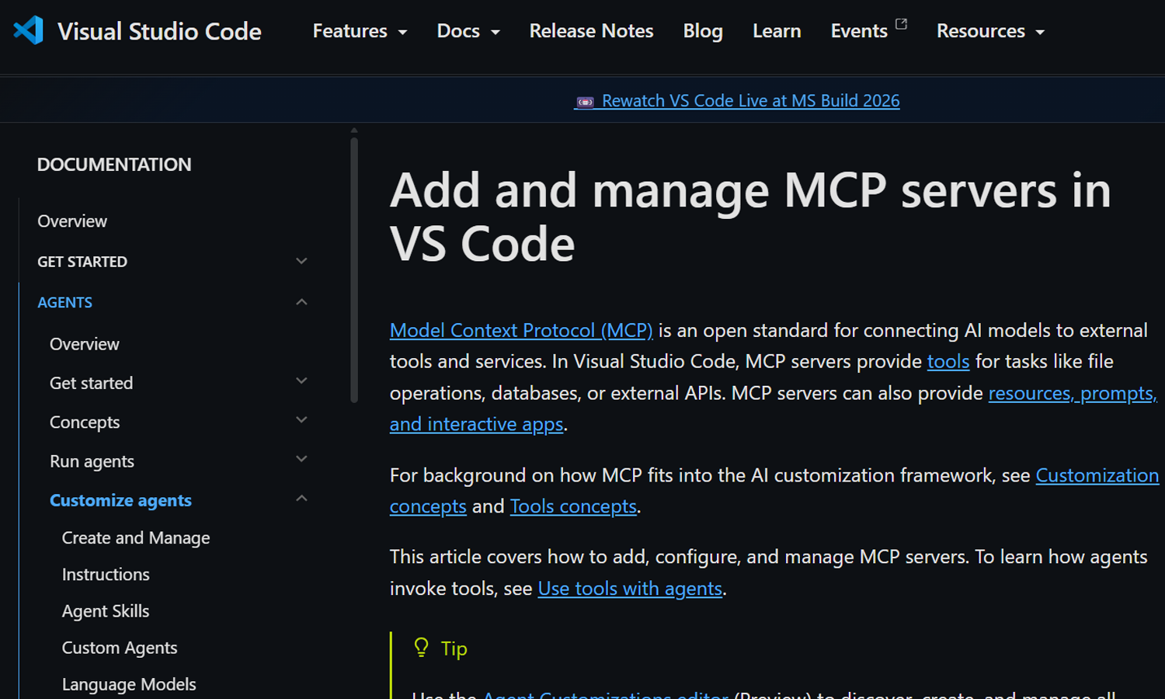1165x699 pixels.
Task: Click the DOCUMENTATION sidebar heading
Action: pos(114,165)
